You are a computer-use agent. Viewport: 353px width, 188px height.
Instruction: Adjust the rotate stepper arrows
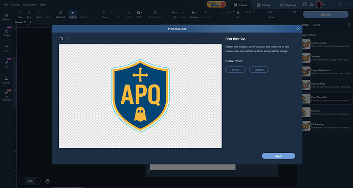[276, 13]
